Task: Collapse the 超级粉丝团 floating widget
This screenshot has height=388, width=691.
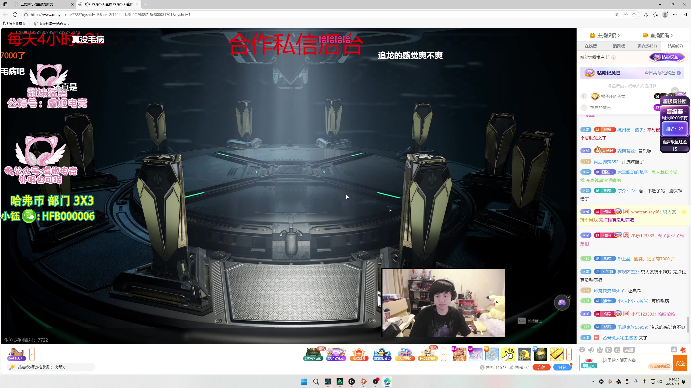Action: [675, 91]
